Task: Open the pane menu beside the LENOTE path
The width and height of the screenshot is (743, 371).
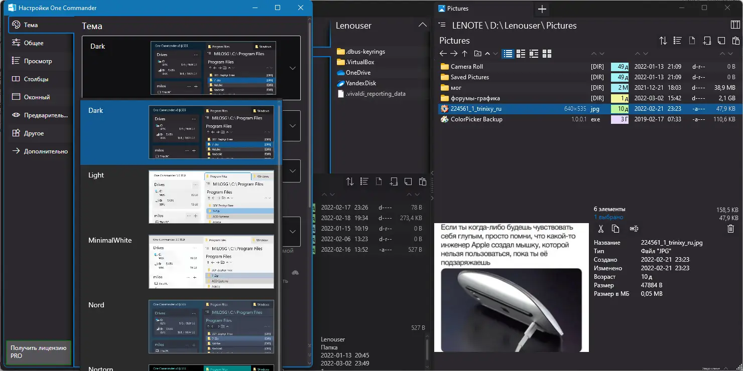Action: 442,25
